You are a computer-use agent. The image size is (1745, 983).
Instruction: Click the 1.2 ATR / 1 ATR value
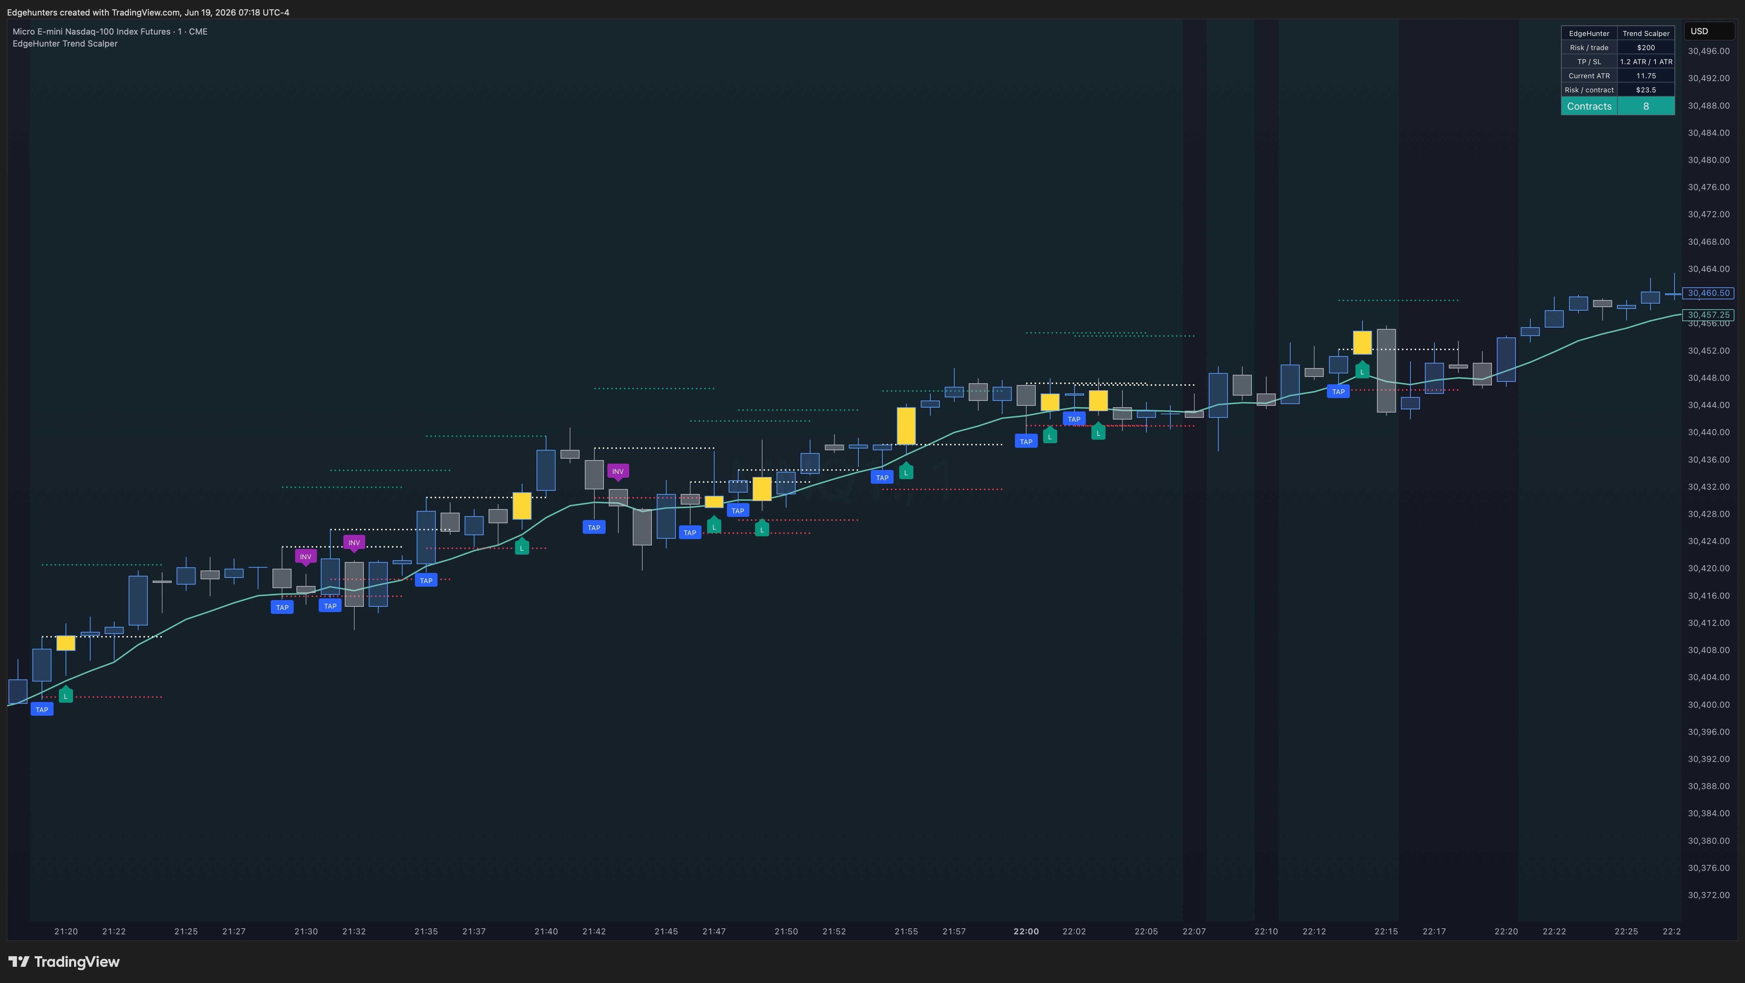pos(1646,62)
